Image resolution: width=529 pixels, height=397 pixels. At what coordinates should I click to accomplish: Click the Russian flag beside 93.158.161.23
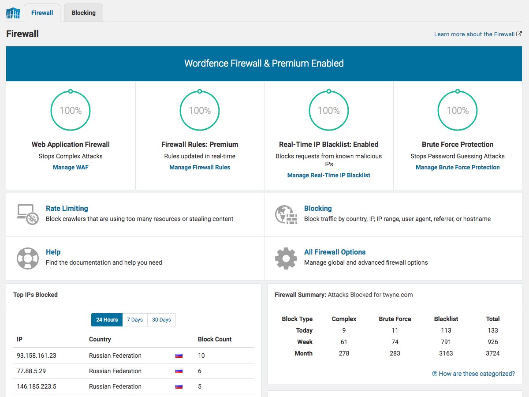[179, 355]
